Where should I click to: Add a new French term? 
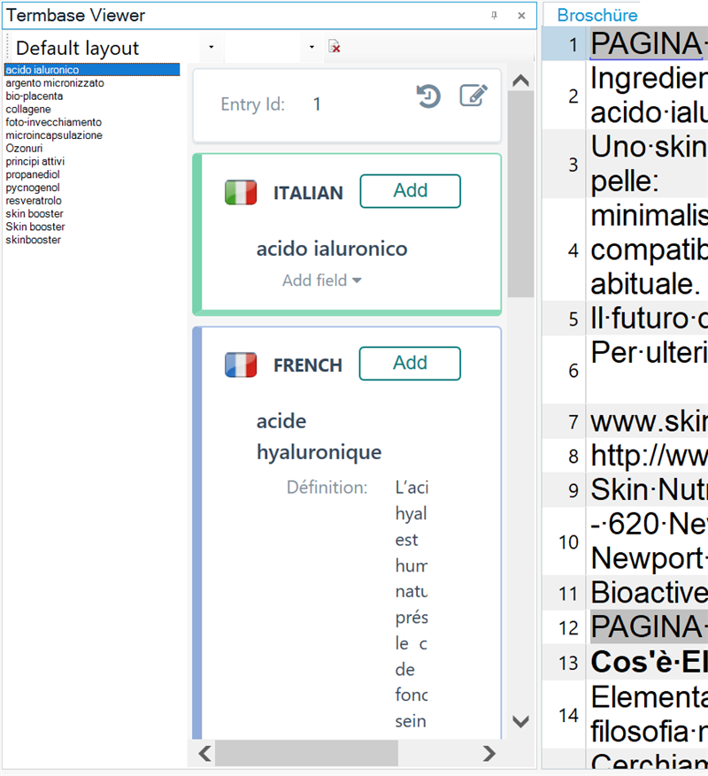(410, 364)
